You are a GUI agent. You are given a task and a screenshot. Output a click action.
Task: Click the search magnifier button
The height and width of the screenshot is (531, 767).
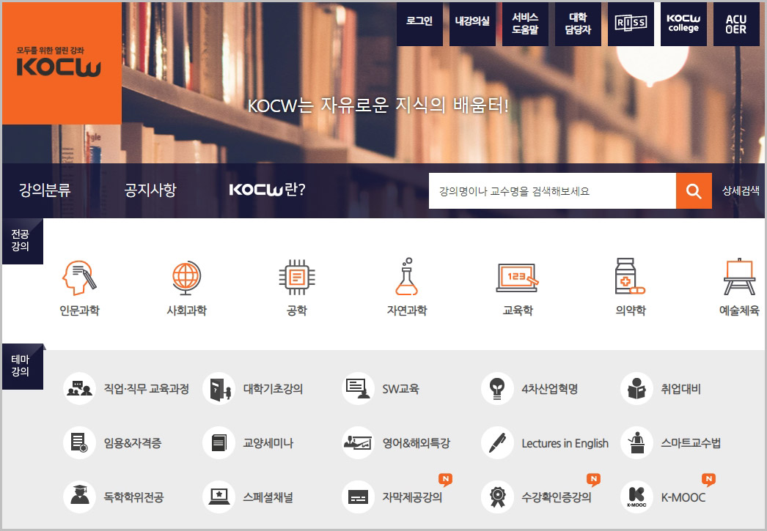click(x=693, y=190)
